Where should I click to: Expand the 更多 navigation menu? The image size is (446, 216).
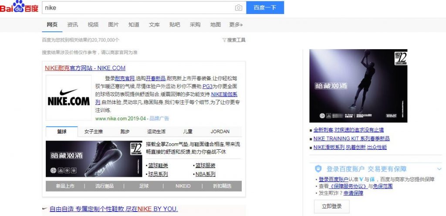236,24
